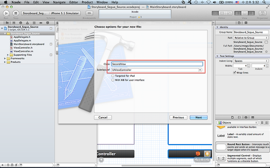Expand the Products folder
This screenshot has width=270, height=168.
(x=5, y=62)
